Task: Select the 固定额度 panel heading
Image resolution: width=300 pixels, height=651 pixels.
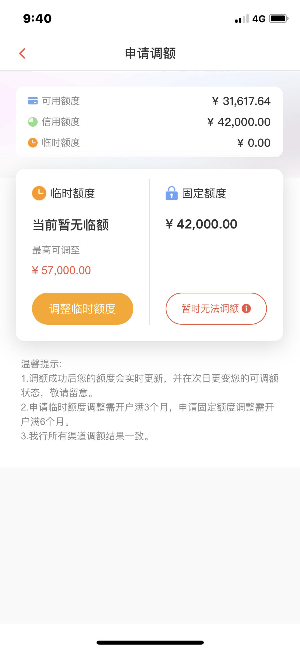Action: point(204,193)
